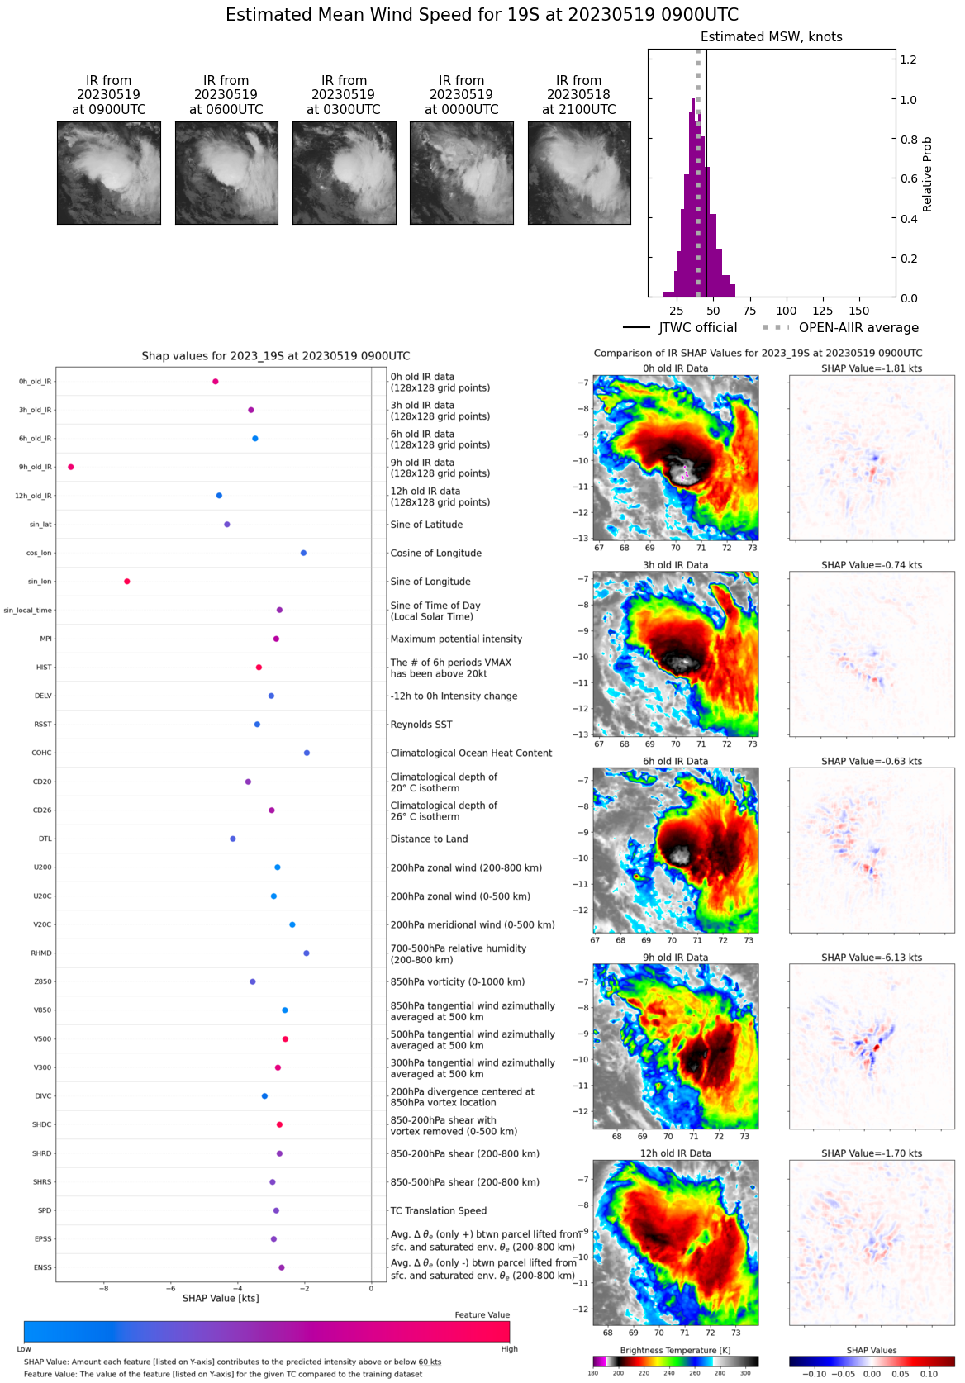Click the Feature Value gradient bar
The height and width of the screenshot is (1383, 965).
pos(267,1331)
